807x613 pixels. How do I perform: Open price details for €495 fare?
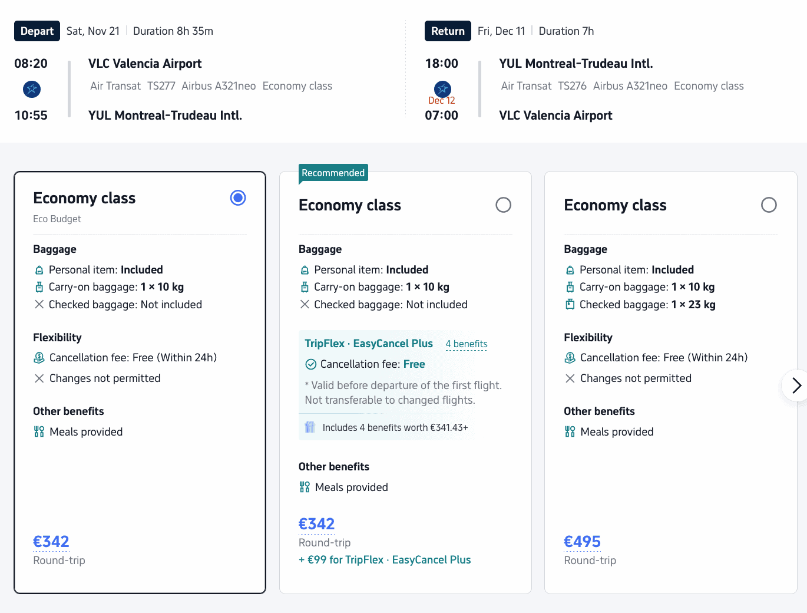(x=582, y=541)
